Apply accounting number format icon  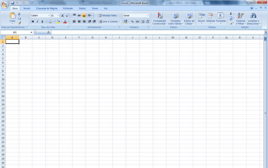point(125,22)
